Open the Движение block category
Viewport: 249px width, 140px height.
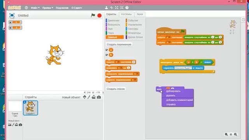click(114, 21)
